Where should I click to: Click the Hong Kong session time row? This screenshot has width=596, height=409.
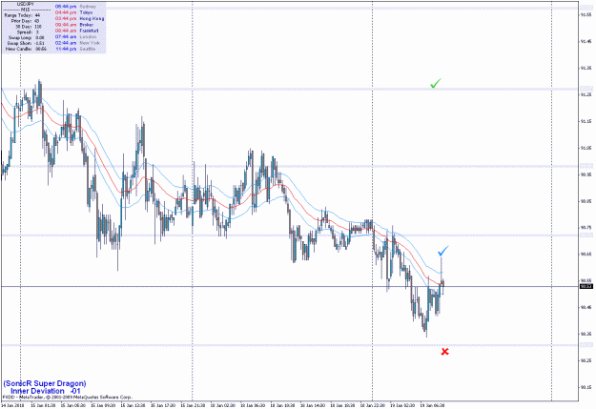[x=79, y=19]
